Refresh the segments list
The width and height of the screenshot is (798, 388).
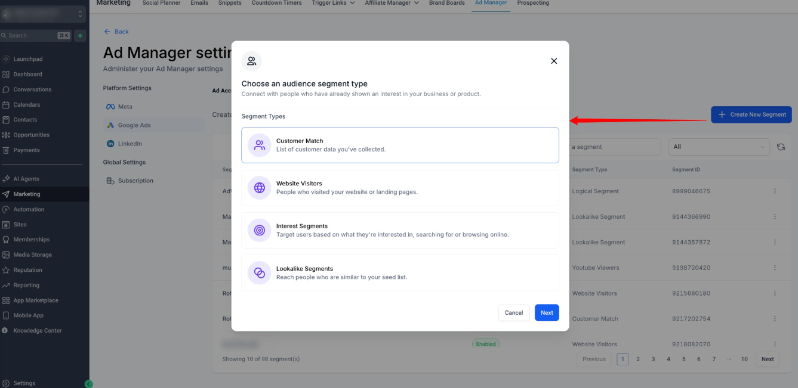pos(781,147)
